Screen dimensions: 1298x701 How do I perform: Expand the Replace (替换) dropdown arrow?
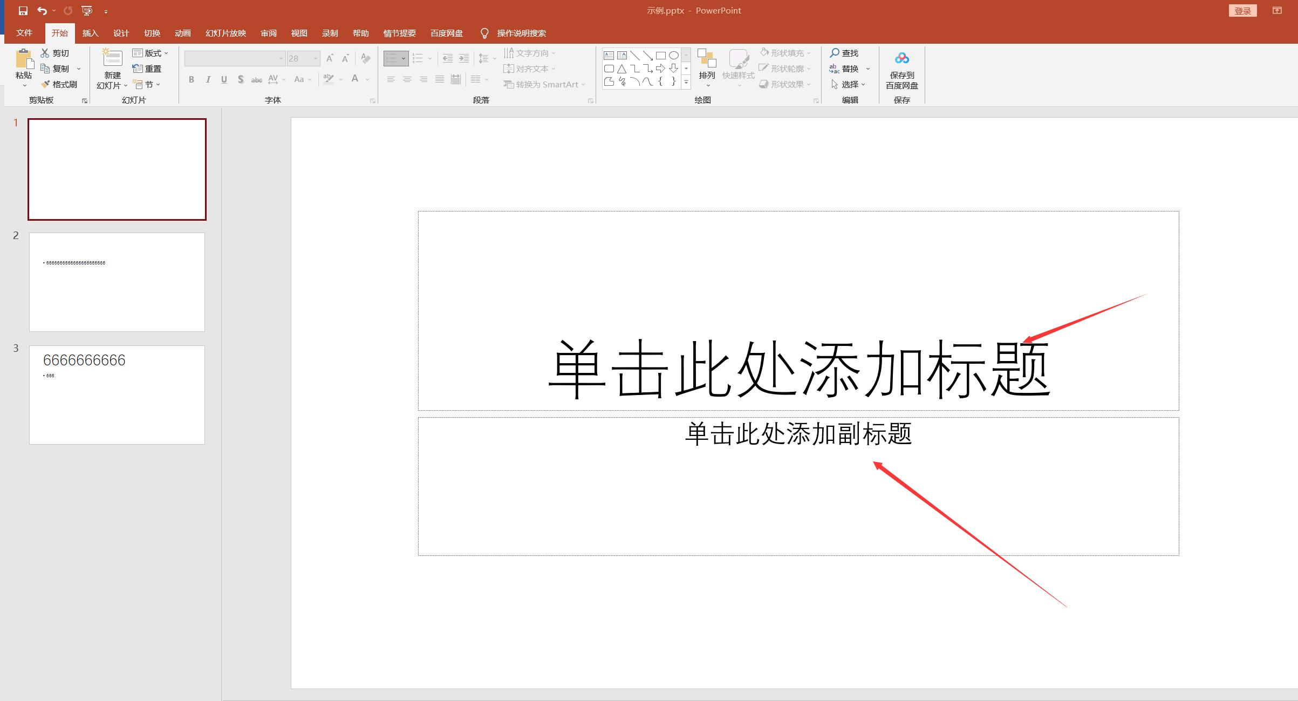[x=868, y=69]
